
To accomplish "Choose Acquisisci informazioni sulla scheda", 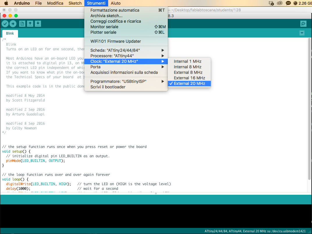I will point(126,72).
